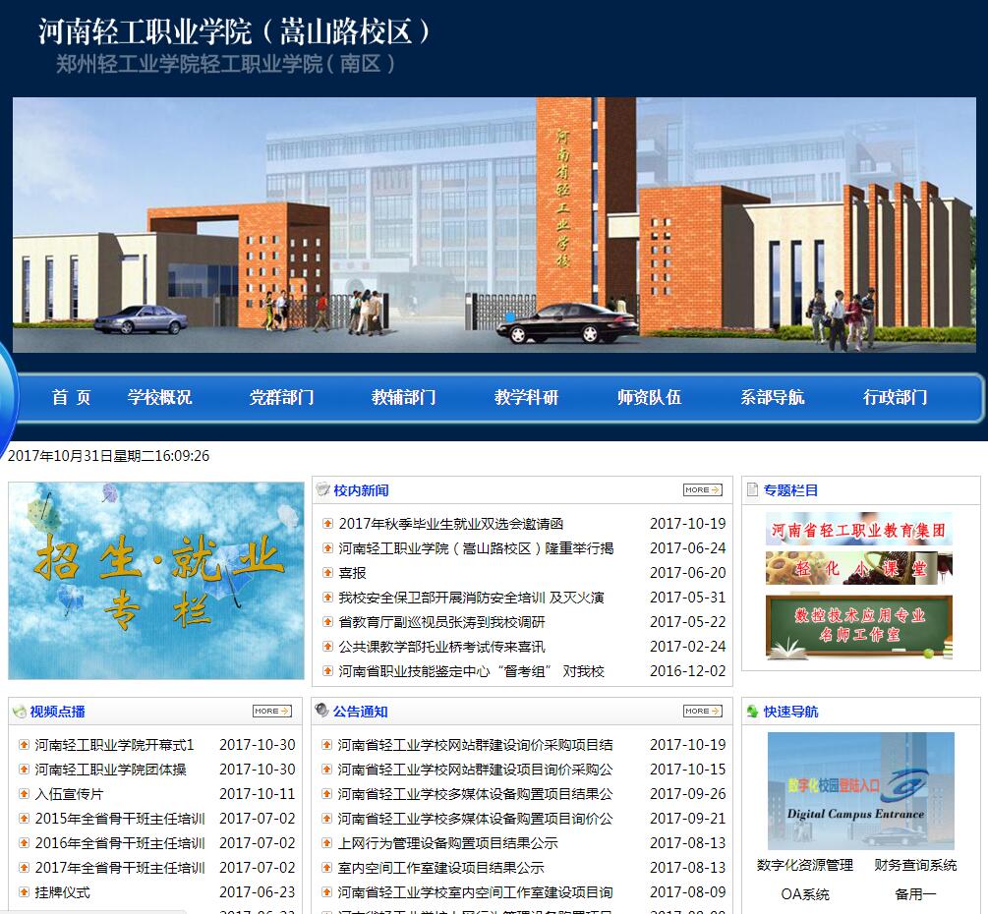Screen dimensions: 988x914
Task: Play video 入伍宣传片
Action: 69,794
